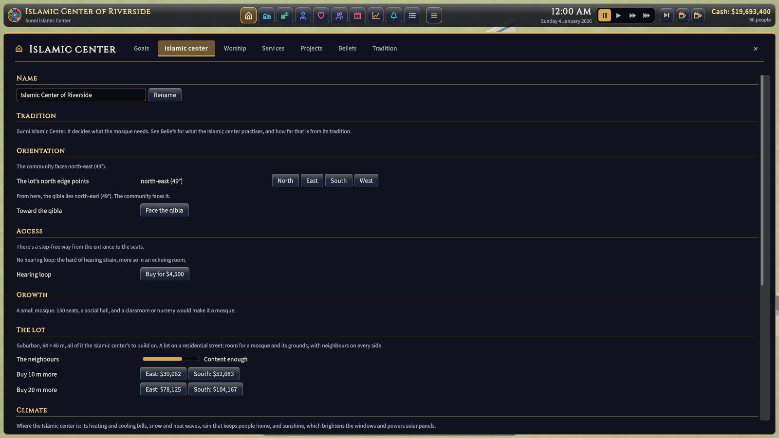Set game to triple fast-forward speed
The width and height of the screenshot is (779, 438).
[x=647, y=16]
